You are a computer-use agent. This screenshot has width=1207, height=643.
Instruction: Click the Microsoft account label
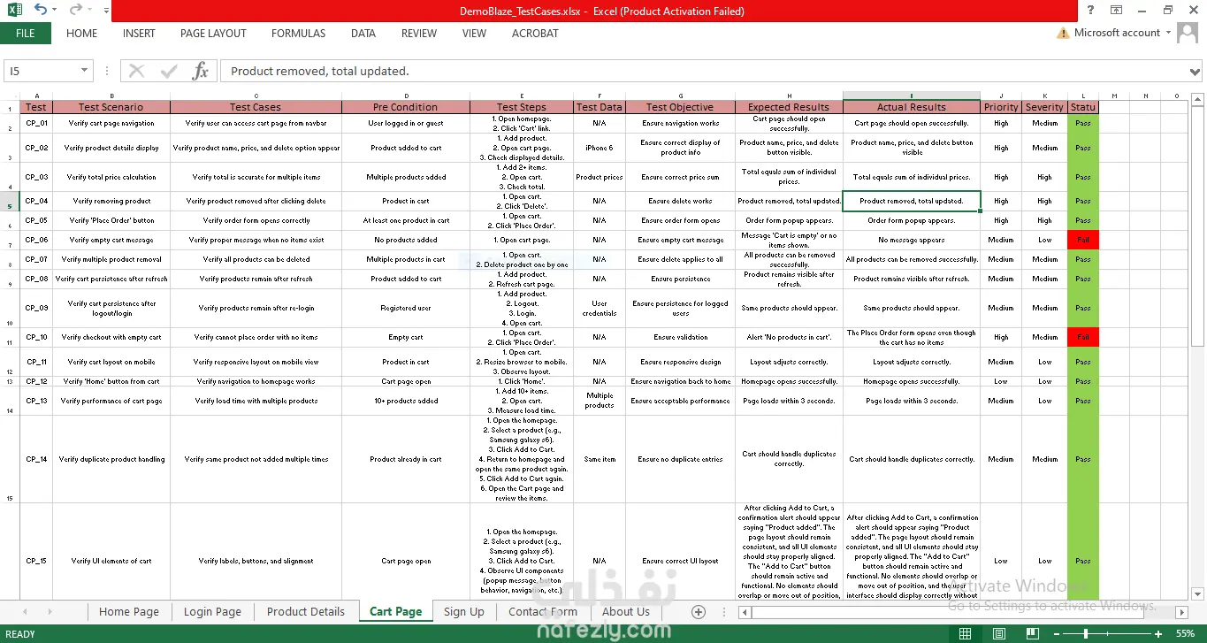[1117, 33]
